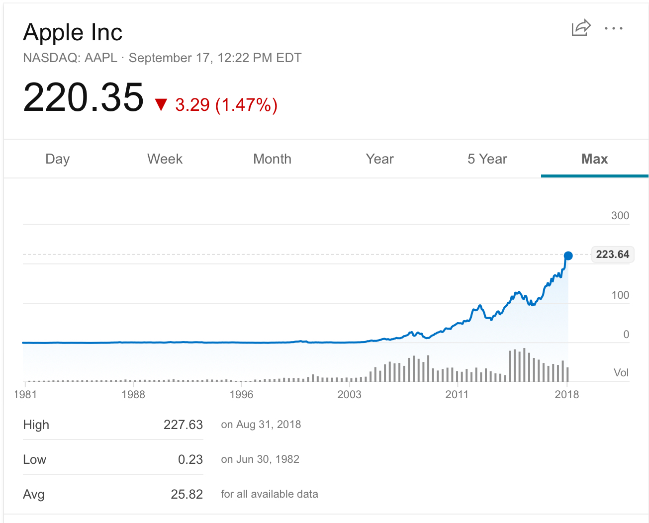Viewport: 649px width, 523px height.
Task: Open the three-dot more options menu
Action: click(613, 28)
